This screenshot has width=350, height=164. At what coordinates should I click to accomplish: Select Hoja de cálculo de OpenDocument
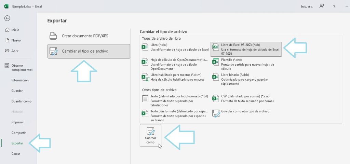click(175, 64)
